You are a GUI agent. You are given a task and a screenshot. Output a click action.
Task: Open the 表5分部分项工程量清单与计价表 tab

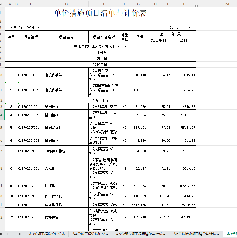click(x=141, y=234)
